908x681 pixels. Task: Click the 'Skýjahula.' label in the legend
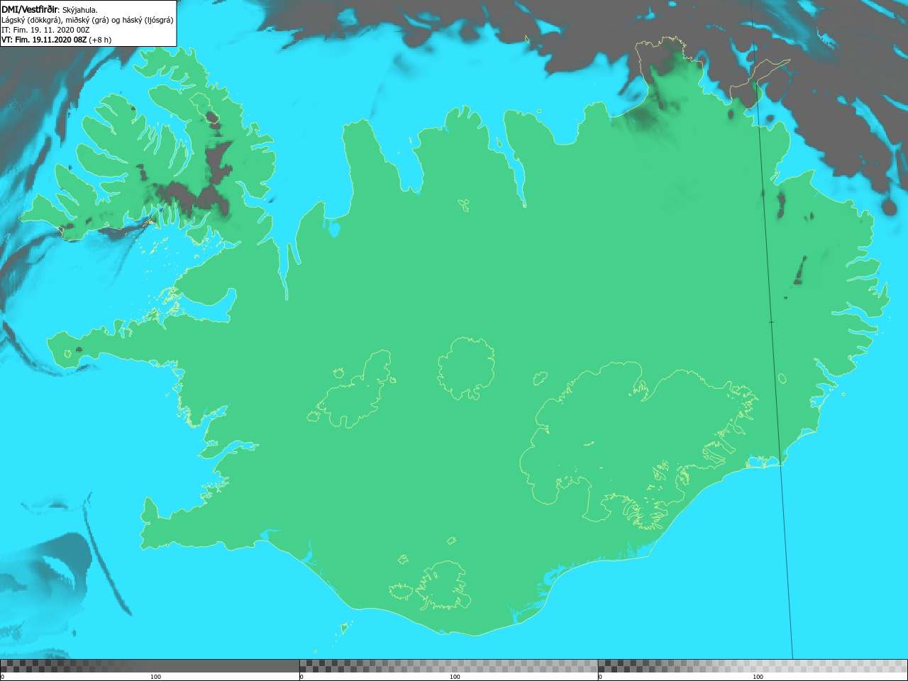pyautogui.click(x=80, y=10)
